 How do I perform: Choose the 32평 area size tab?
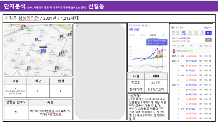click(x=190, y=33)
